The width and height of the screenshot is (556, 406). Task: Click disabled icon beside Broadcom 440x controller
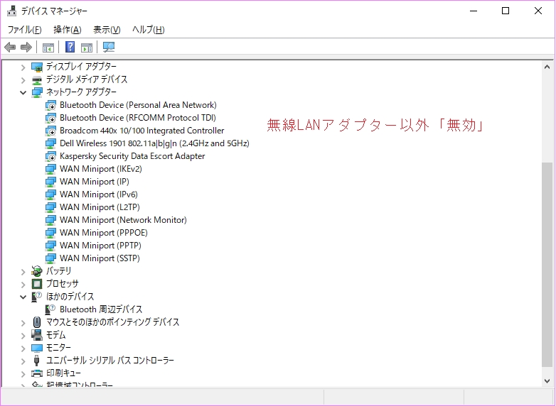tap(50, 131)
